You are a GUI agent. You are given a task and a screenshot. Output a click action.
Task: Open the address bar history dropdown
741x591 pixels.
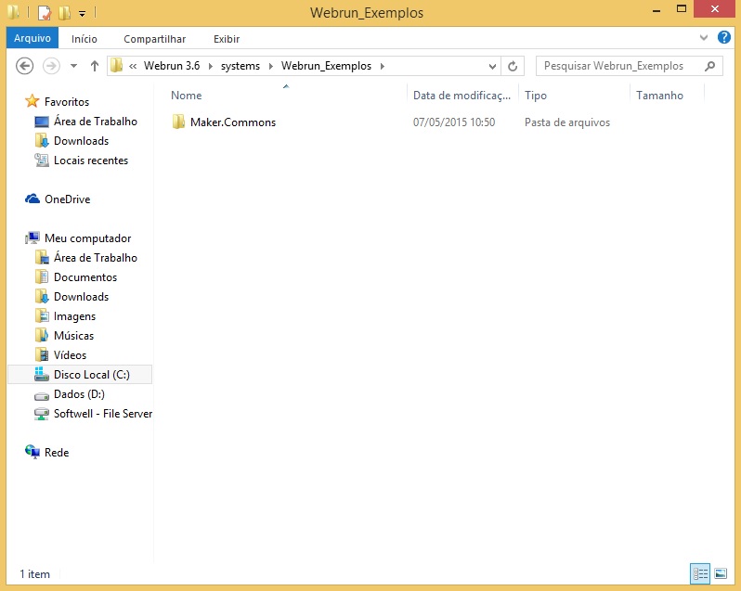(493, 66)
